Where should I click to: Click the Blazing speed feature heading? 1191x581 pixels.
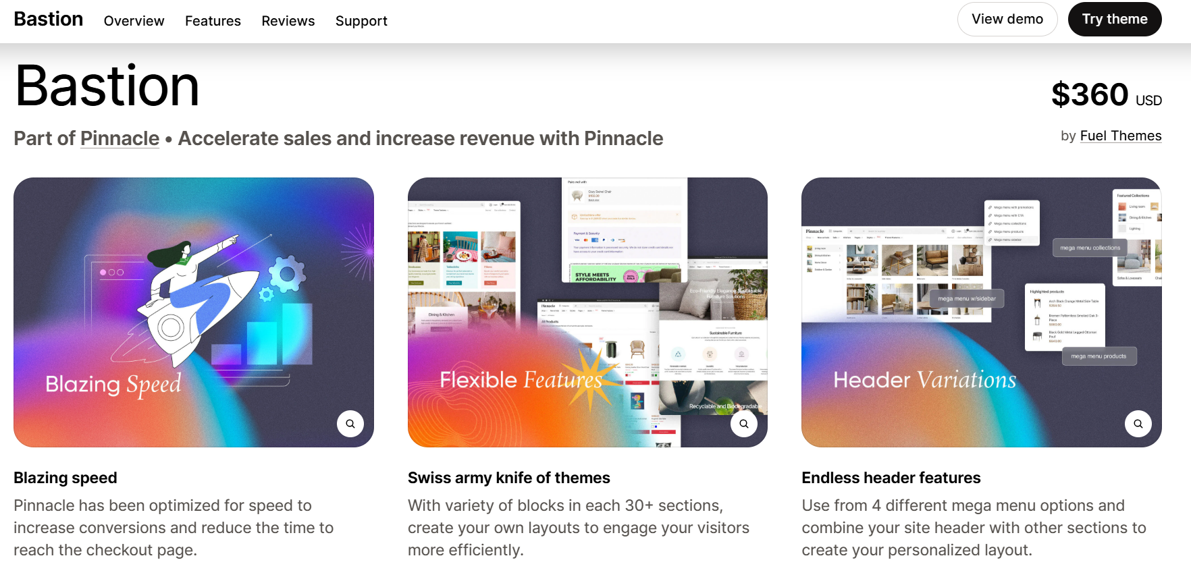click(65, 478)
